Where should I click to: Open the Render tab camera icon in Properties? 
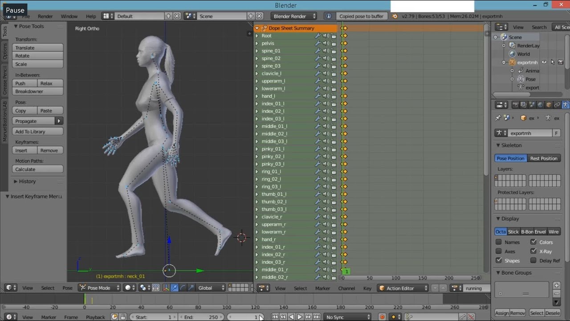[x=516, y=105]
